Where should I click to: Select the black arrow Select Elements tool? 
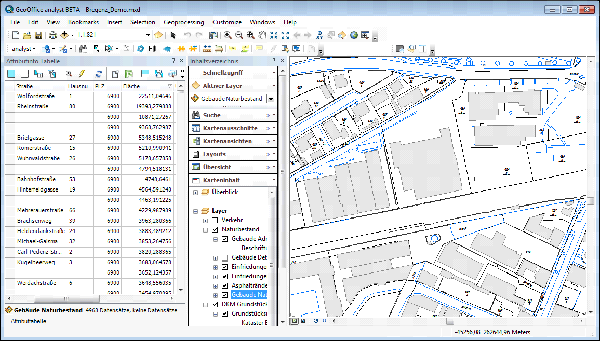tap(173, 35)
